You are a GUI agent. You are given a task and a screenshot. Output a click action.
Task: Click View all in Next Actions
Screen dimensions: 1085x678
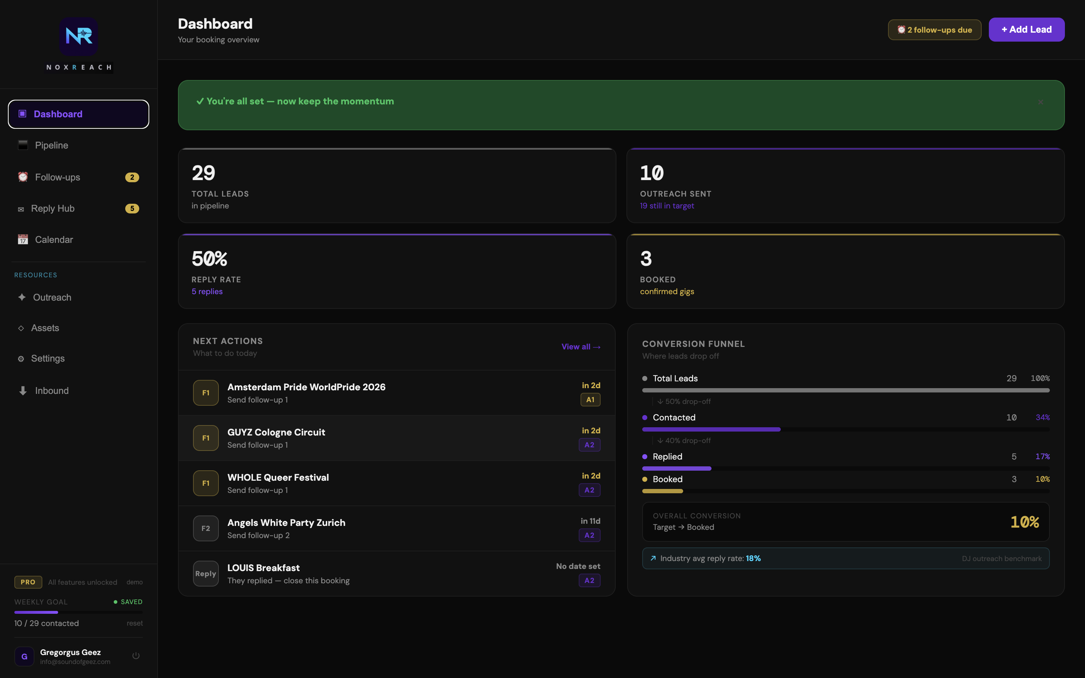coord(581,347)
